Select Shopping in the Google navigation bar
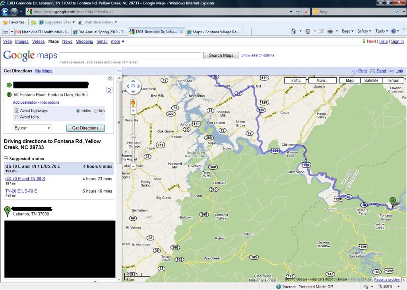The image size is (407, 290). pyautogui.click(x=84, y=41)
